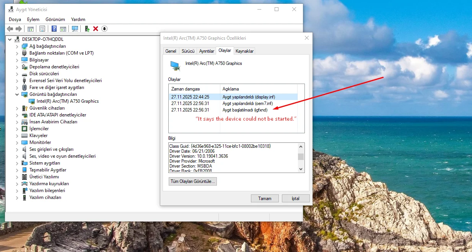Click the update driver toolbar icon
The image size is (472, 252).
pyautogui.click(x=87, y=29)
